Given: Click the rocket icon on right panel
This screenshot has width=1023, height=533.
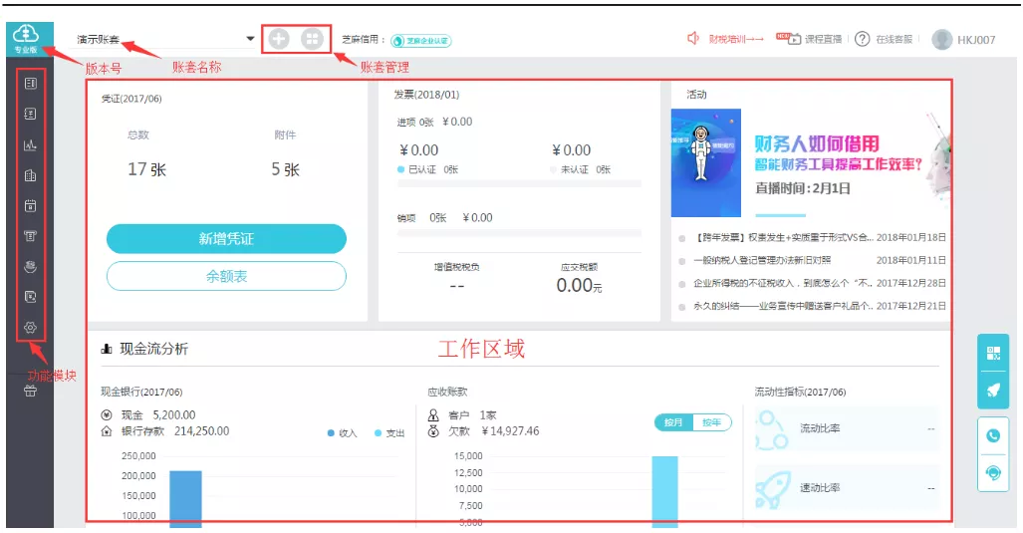Looking at the screenshot, I should click(x=992, y=390).
